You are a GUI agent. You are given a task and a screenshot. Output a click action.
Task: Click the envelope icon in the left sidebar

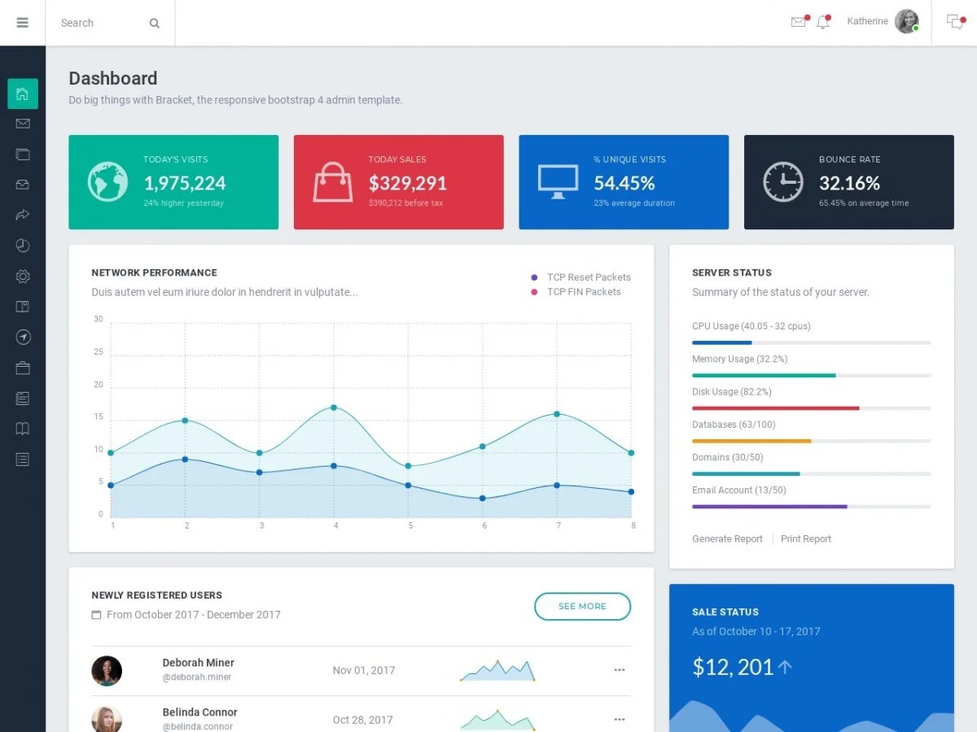coord(22,124)
